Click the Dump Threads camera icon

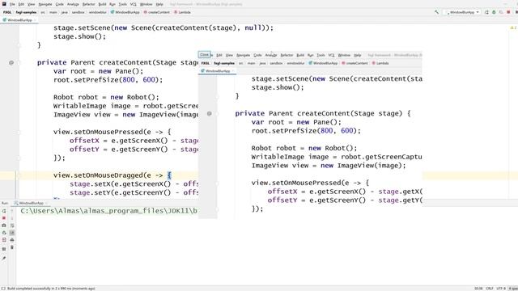point(4,226)
